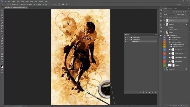Select the Magic Wand tool
The width and height of the screenshot is (190, 107).
pos(2,18)
